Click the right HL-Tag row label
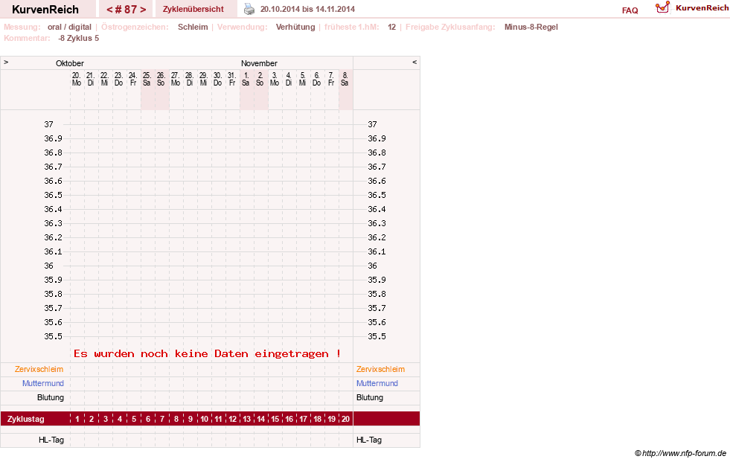Screen dimensions: 730x462 [x=369, y=440]
